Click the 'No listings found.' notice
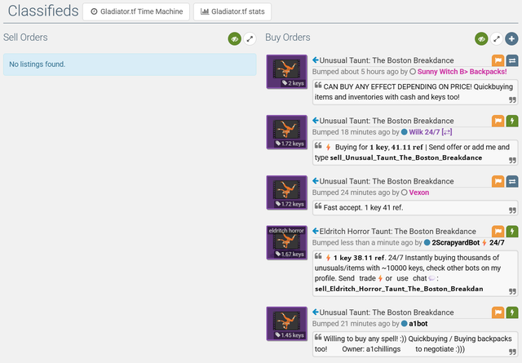The image size is (522, 363). (x=130, y=64)
